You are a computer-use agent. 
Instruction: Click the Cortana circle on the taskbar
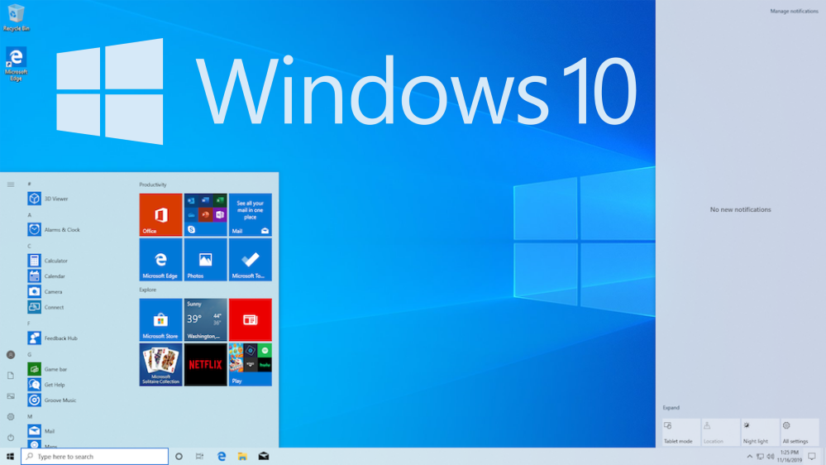pyautogui.click(x=179, y=457)
